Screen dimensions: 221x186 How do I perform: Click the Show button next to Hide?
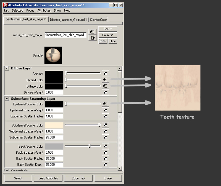pos(102,41)
